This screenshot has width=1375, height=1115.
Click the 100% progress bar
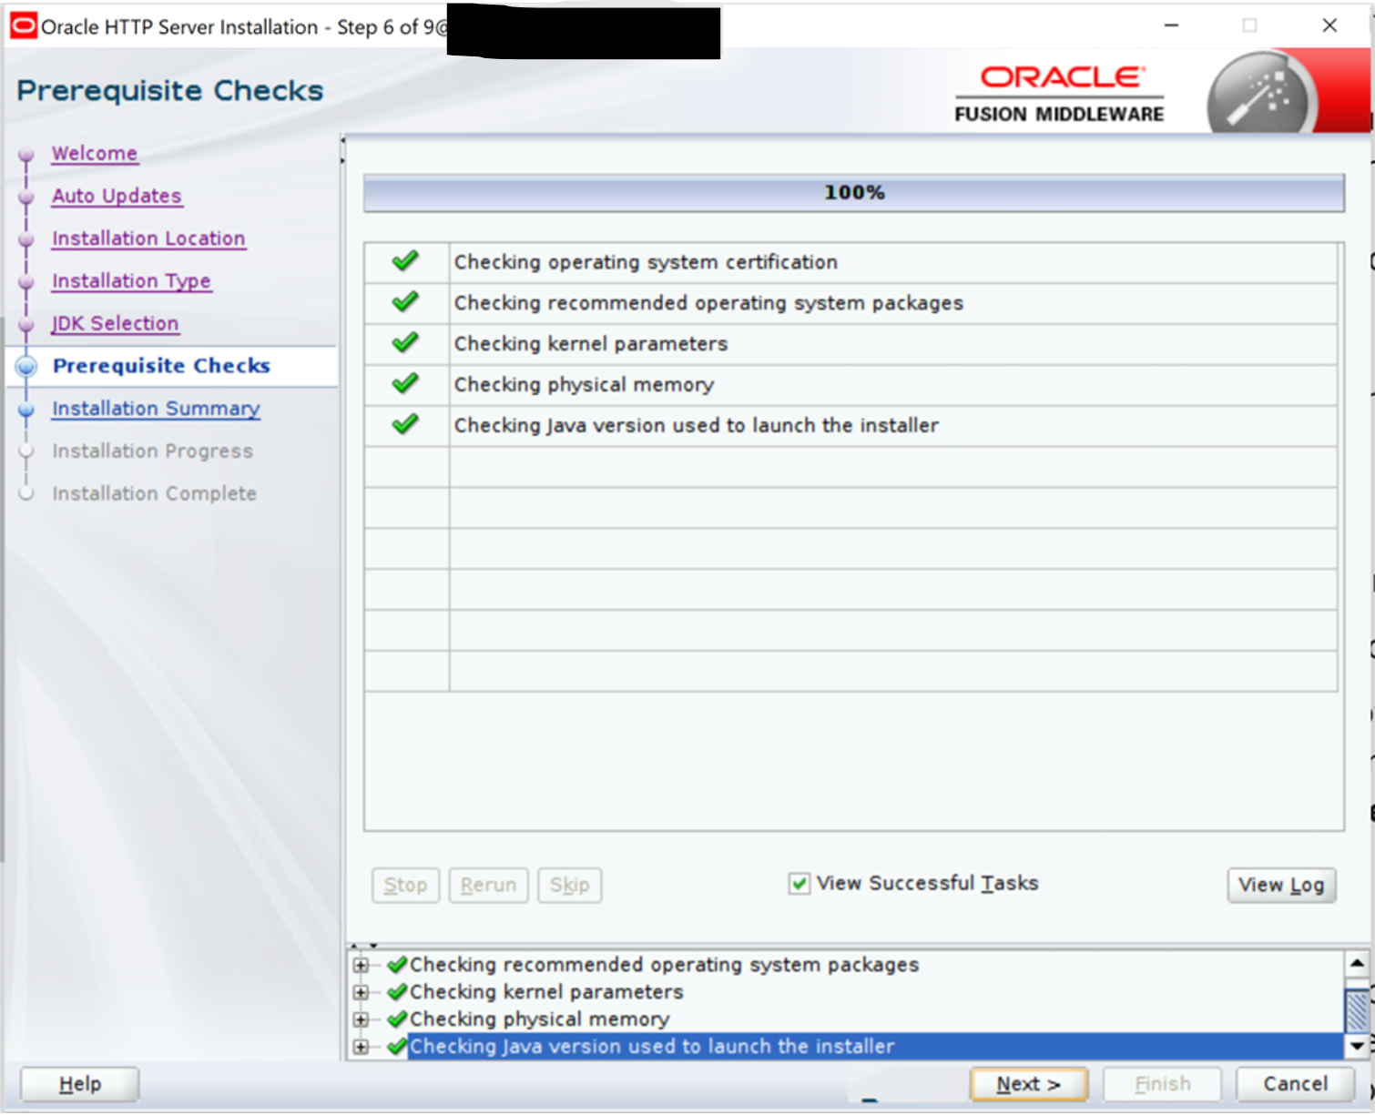coord(853,193)
